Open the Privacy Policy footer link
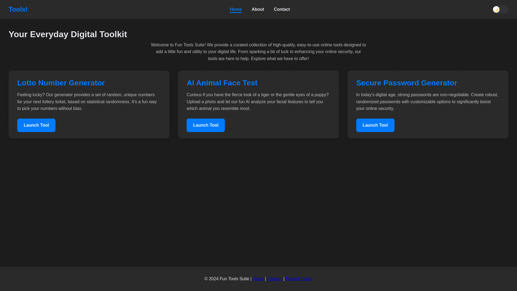This screenshot has width=517, height=291. [299, 279]
